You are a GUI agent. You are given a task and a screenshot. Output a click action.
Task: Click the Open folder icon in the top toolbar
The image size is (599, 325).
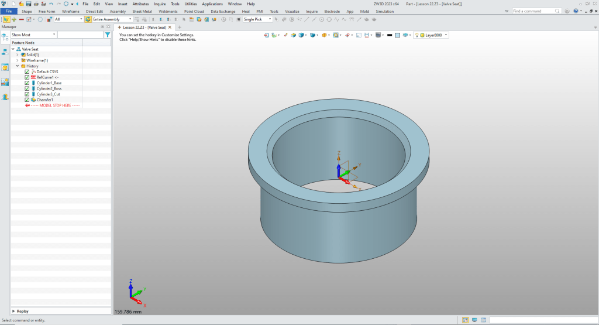pos(21,4)
